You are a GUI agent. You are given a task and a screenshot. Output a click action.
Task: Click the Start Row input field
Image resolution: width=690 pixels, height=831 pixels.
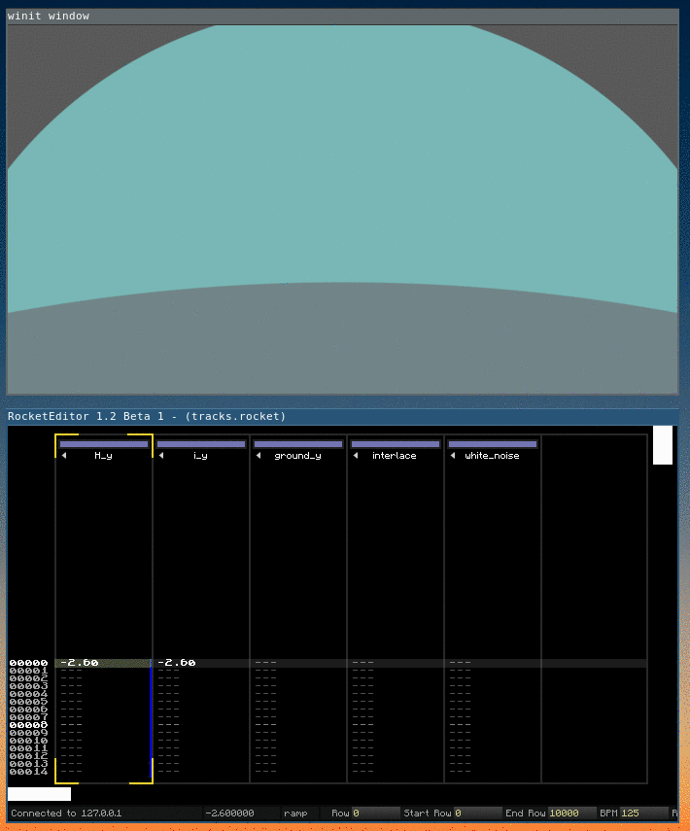click(477, 813)
